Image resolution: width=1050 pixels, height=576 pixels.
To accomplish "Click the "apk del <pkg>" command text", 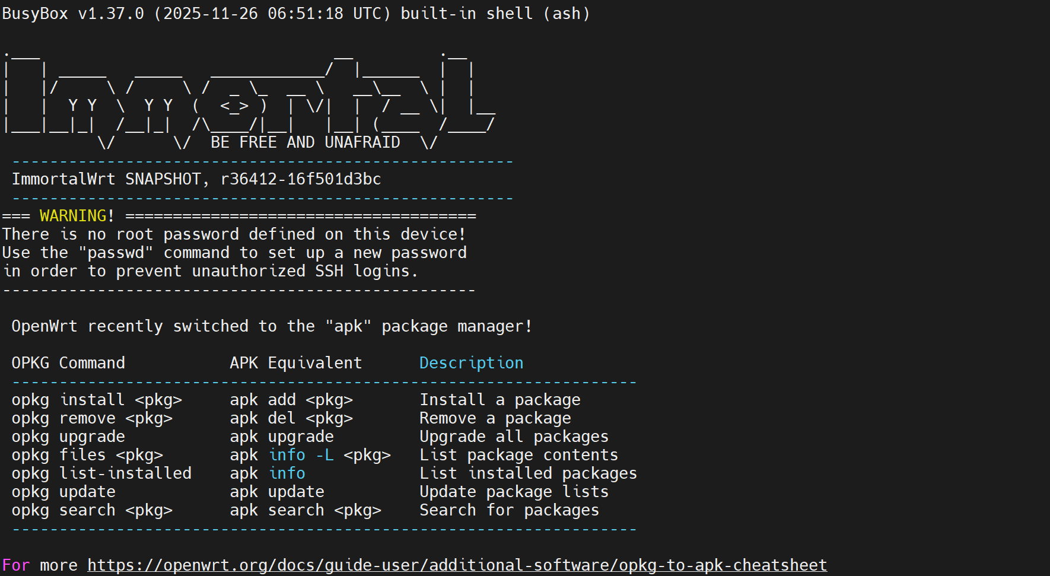I will [x=291, y=418].
